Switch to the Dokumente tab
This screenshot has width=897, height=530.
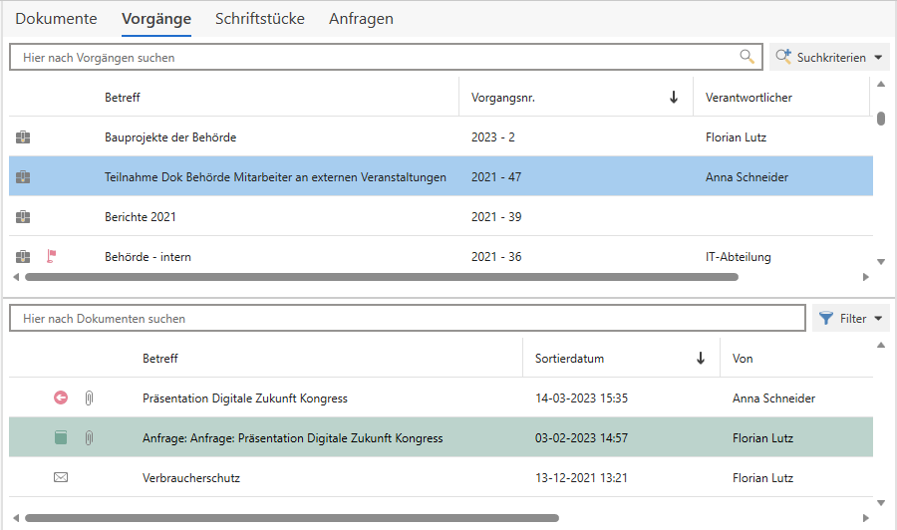click(56, 19)
